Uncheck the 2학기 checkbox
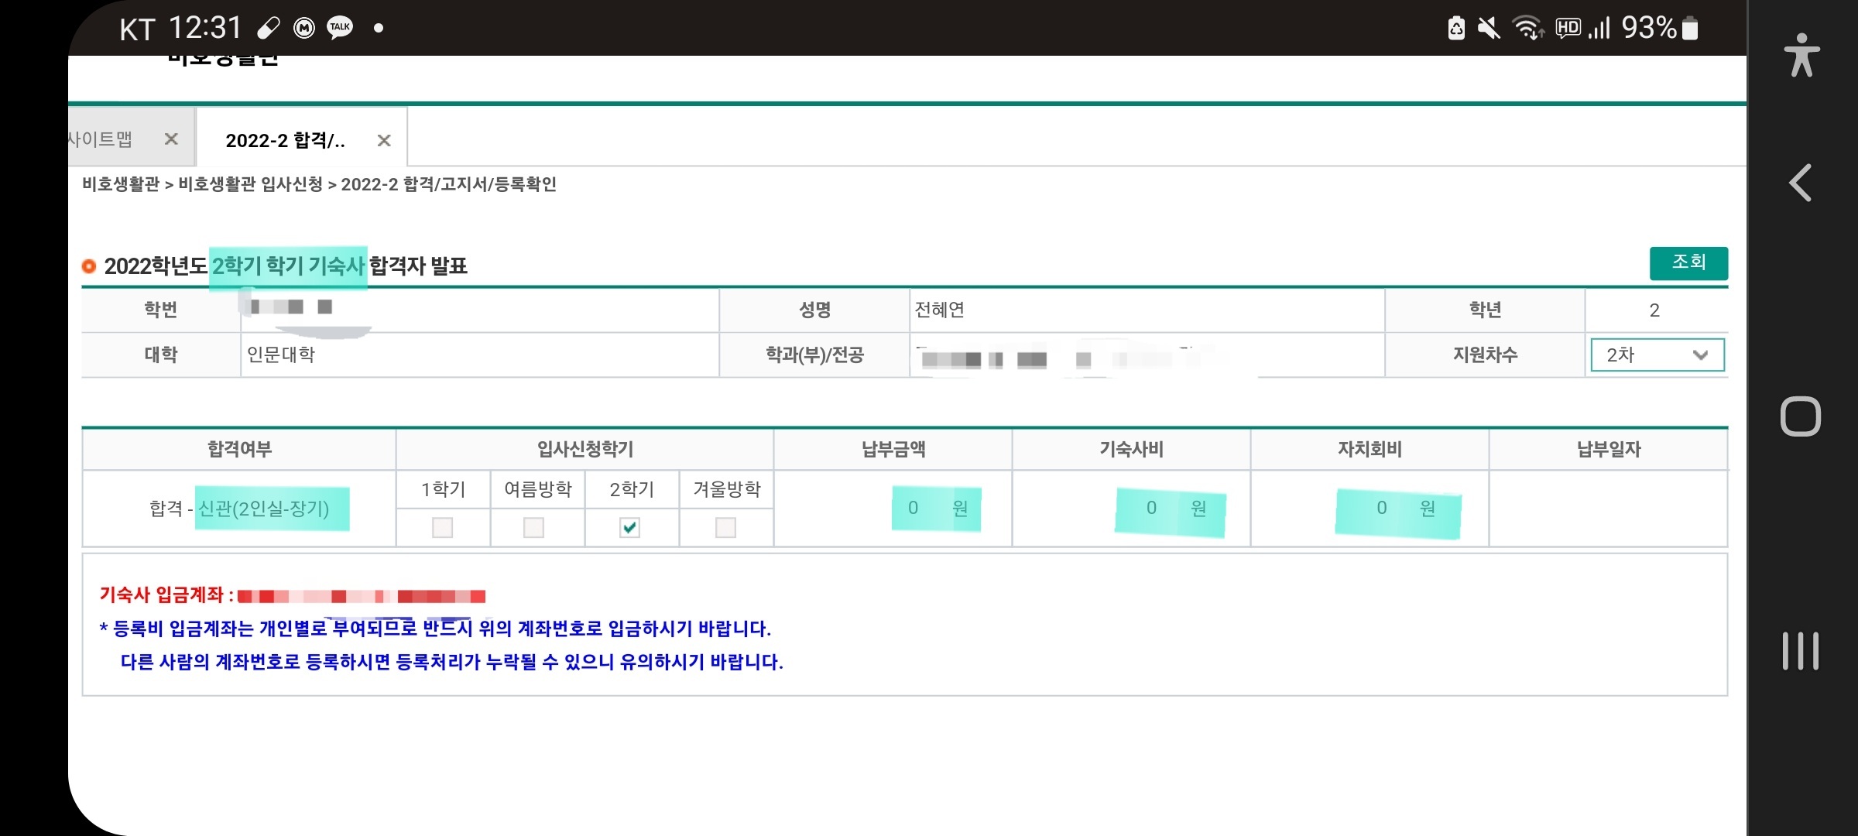This screenshot has width=1858, height=836. point(629,528)
